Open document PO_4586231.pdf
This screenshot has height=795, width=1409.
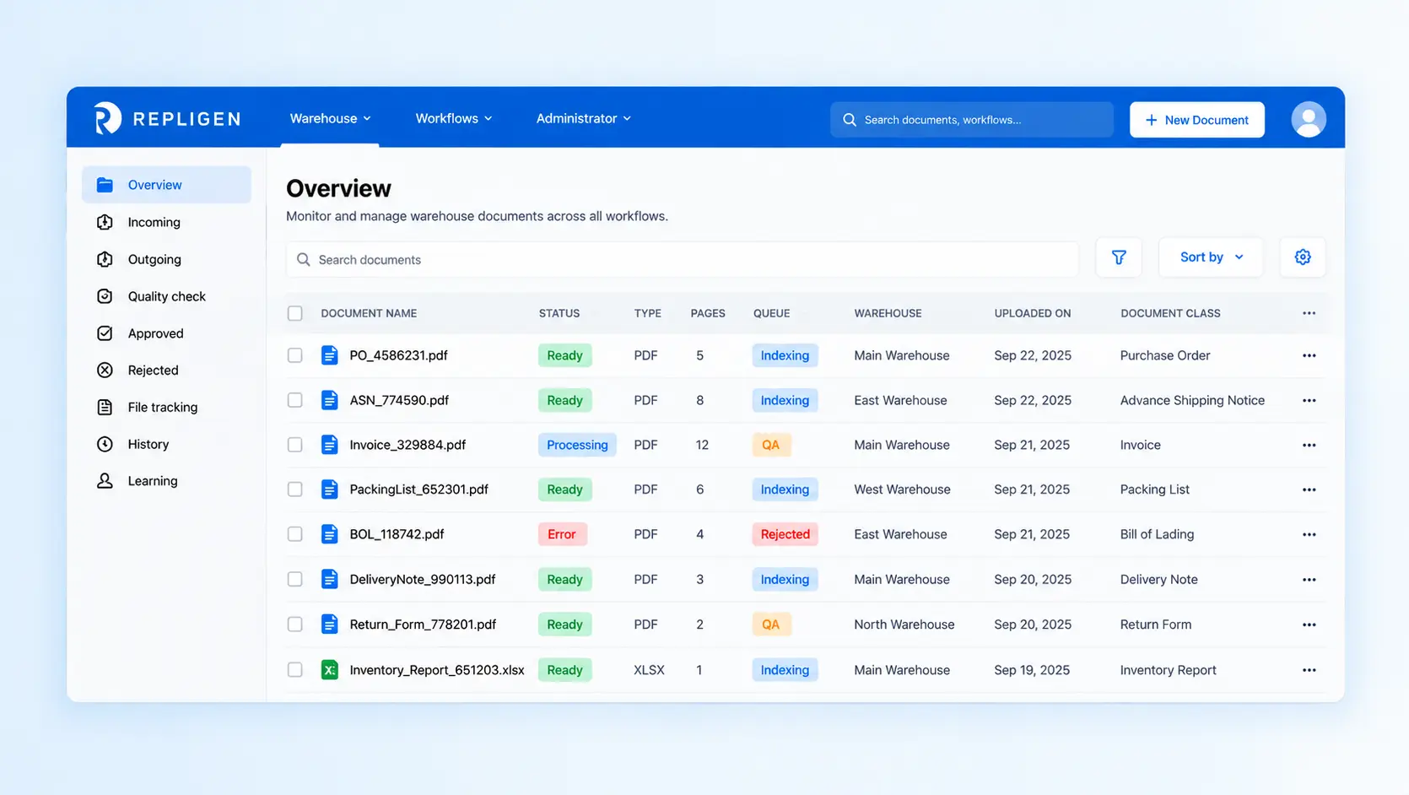point(398,355)
